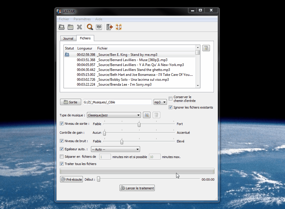Click the length value 00:03:22.224
Image resolution: width=285 pixels, height=209 pixels.
pos(86,84)
